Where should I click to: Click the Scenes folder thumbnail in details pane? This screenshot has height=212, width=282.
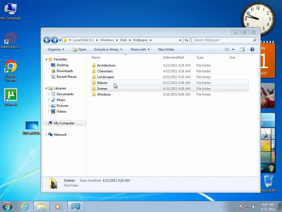click(x=53, y=183)
